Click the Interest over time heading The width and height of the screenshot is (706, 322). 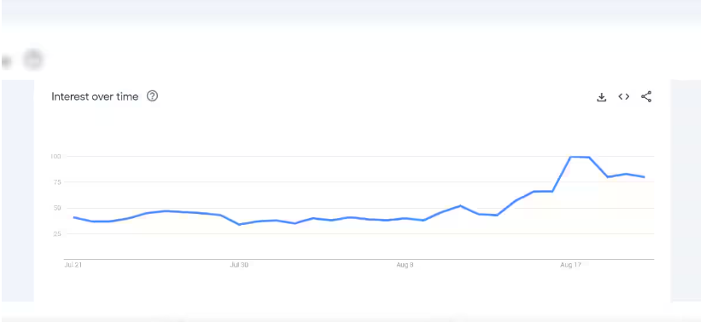click(x=95, y=96)
